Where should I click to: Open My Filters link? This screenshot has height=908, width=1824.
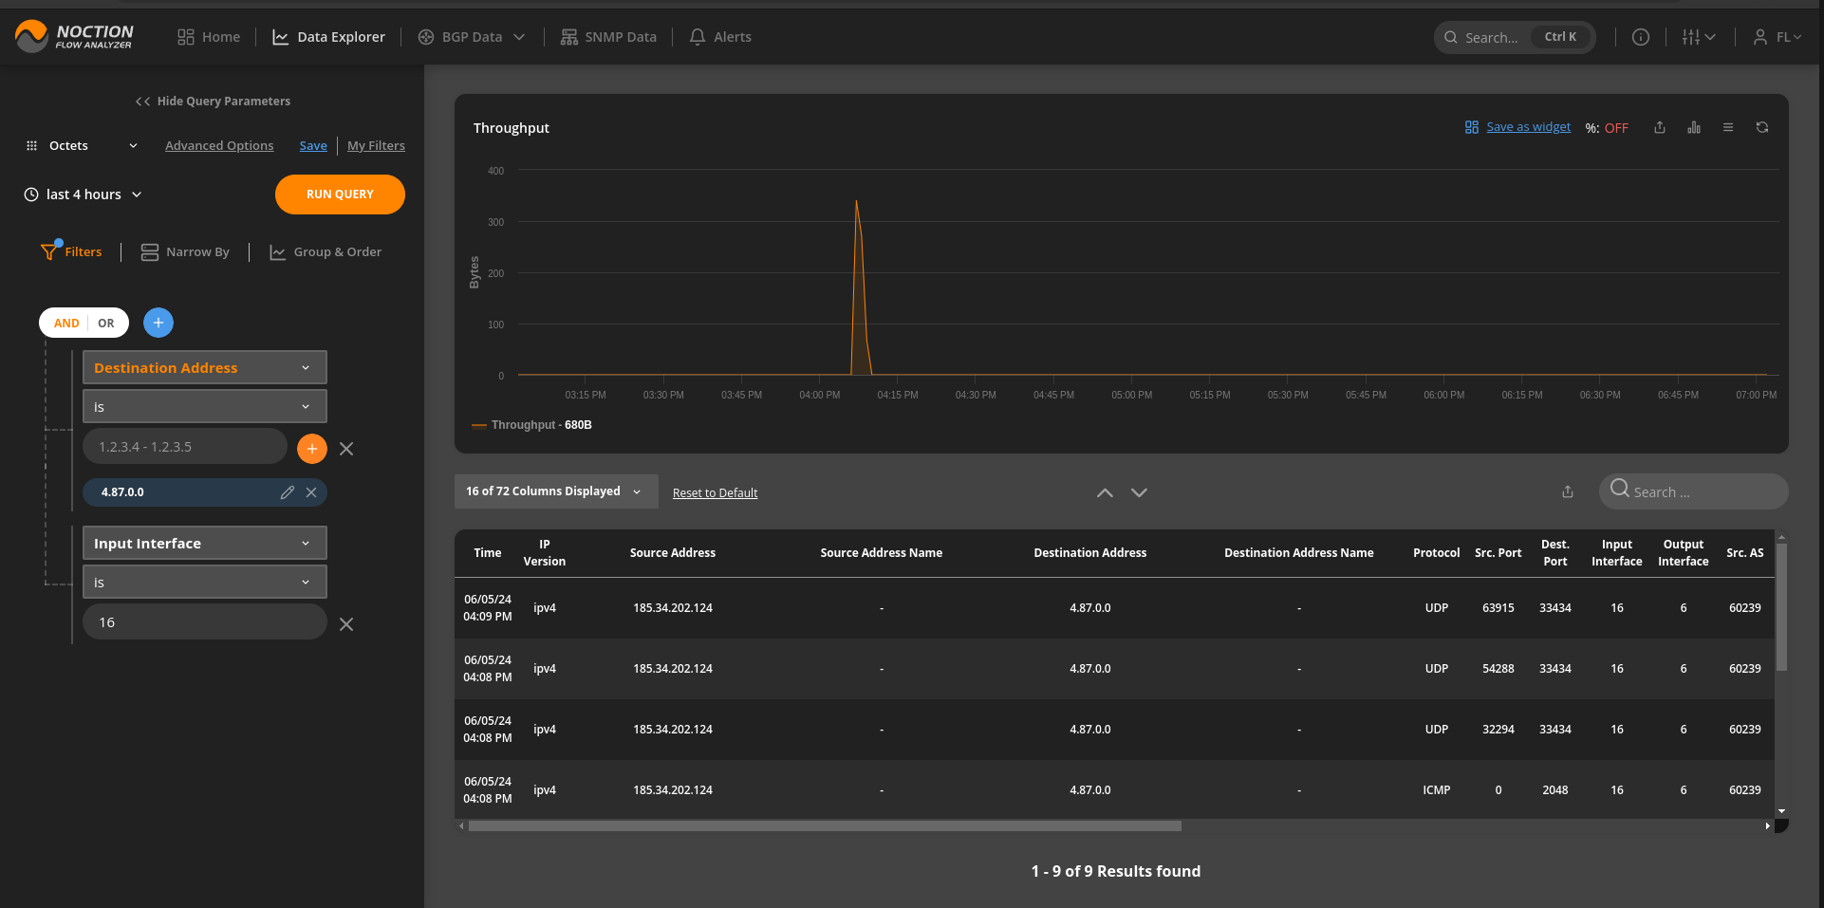point(376,145)
